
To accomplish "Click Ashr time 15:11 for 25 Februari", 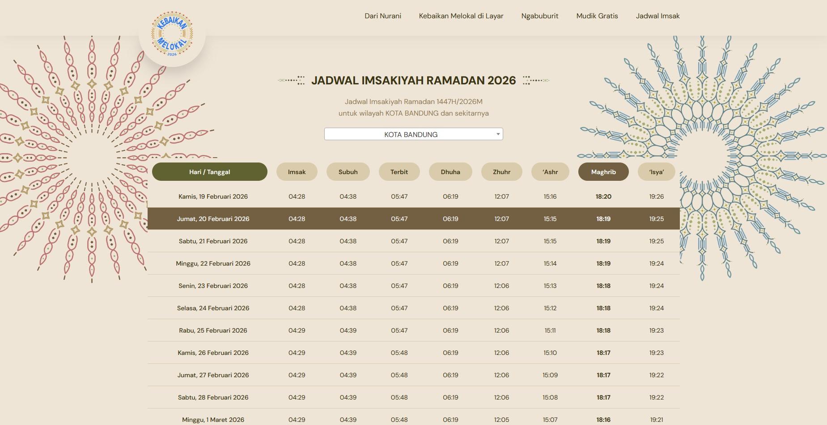I will (x=550, y=330).
